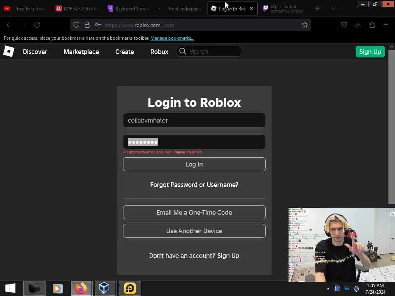Open the Marketplace nav item
Viewport: 395px width, 296px height.
(x=81, y=52)
